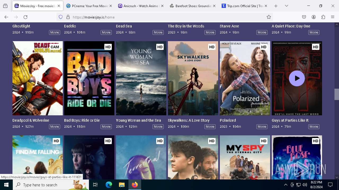Switch to the PCnema tab
Screen dimensions: 339x190
point(89,6)
